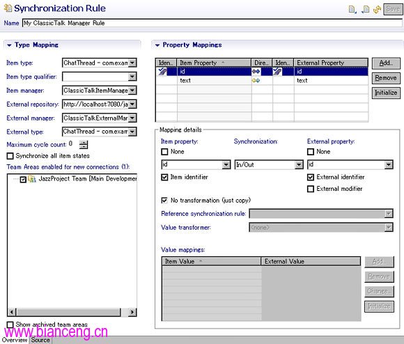404x344 pixels.
Task: Click into the Name input field
Action: click(212, 23)
